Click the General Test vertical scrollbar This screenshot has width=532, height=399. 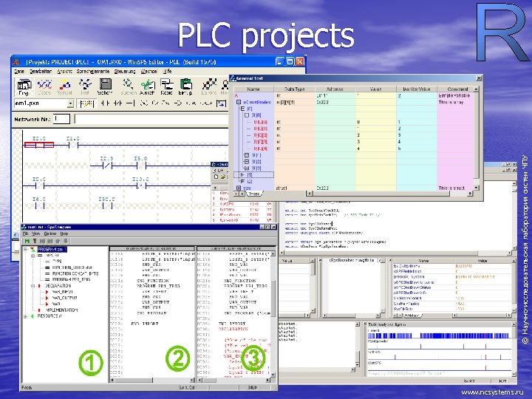[476, 138]
